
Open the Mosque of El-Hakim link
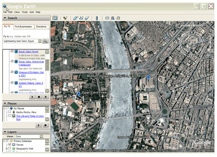click(31, 74)
